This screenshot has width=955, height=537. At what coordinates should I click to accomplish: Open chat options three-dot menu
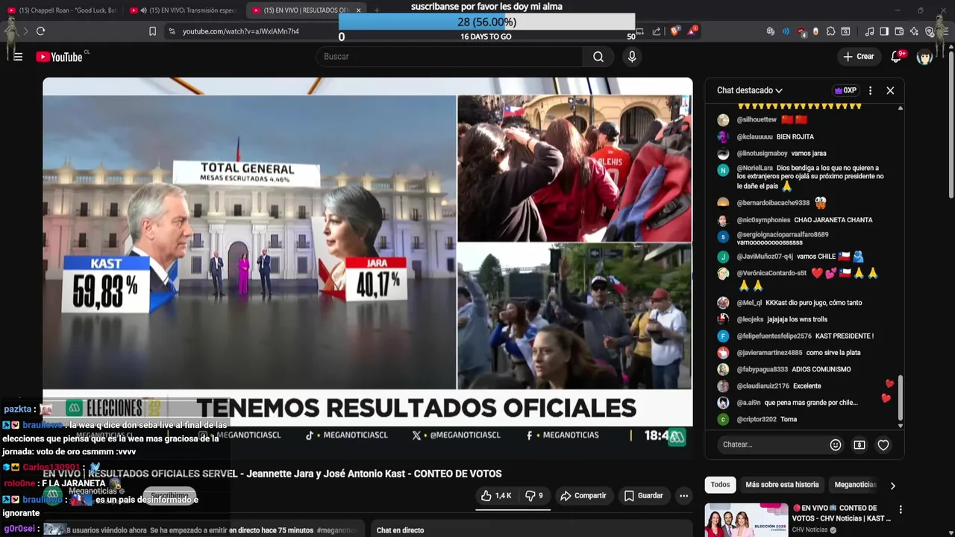[870, 90]
